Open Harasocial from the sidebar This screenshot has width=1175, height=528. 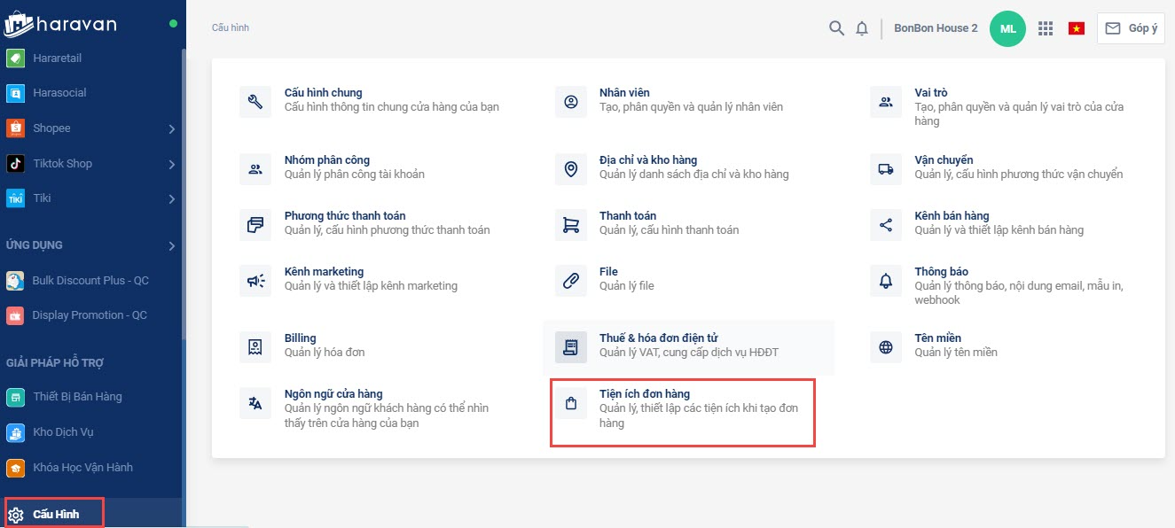tap(59, 93)
